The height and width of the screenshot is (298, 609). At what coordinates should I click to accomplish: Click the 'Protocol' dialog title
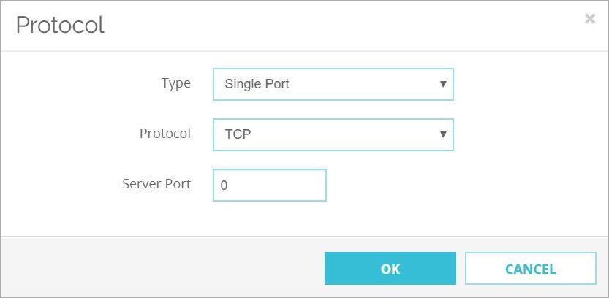pos(60,26)
